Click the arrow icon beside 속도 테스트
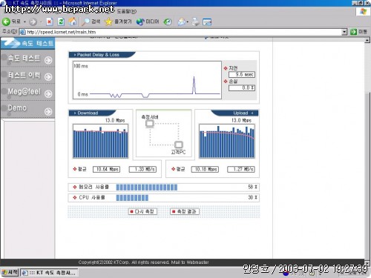The width and height of the screenshot is (371, 278). coord(48,60)
